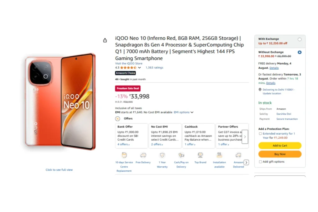This screenshot has width=318, height=212.
Task: Click the 1 Year Warranty shield icon
Action: click(162, 155)
